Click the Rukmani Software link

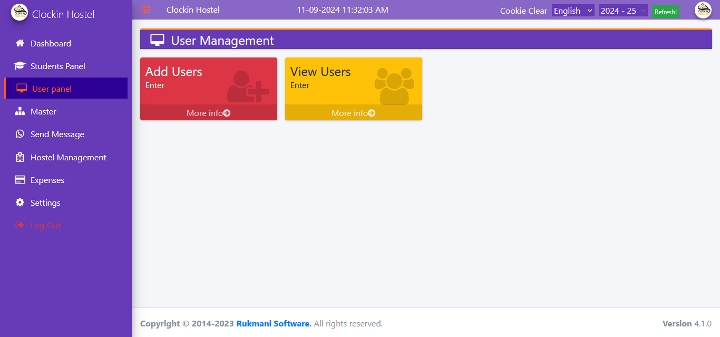(274, 323)
